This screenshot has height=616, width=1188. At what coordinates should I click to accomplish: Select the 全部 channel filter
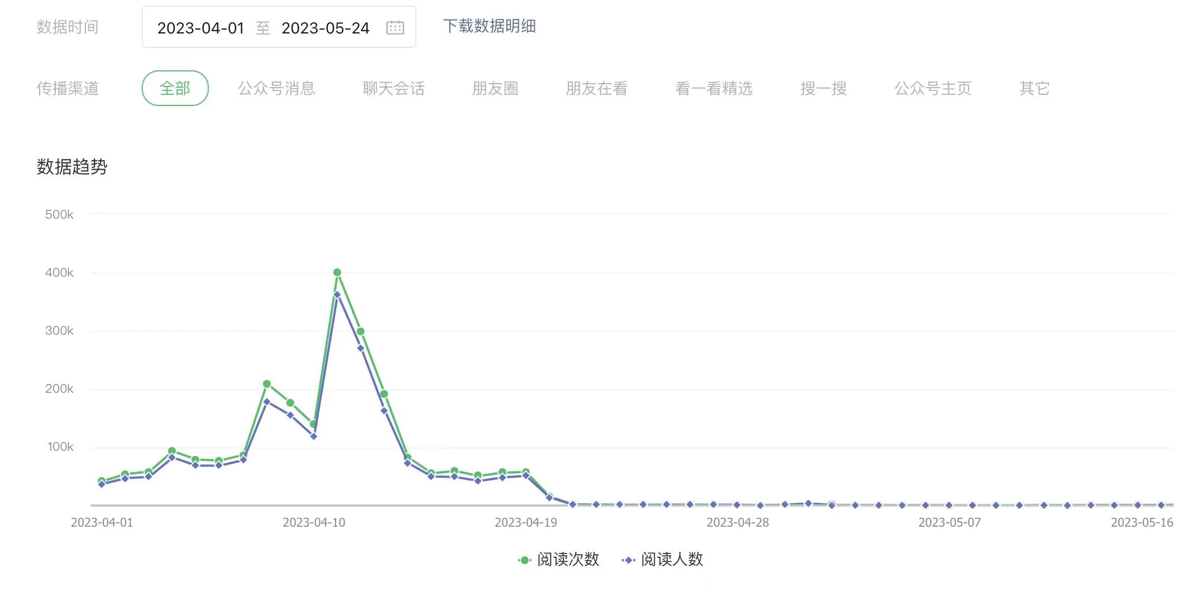(175, 88)
